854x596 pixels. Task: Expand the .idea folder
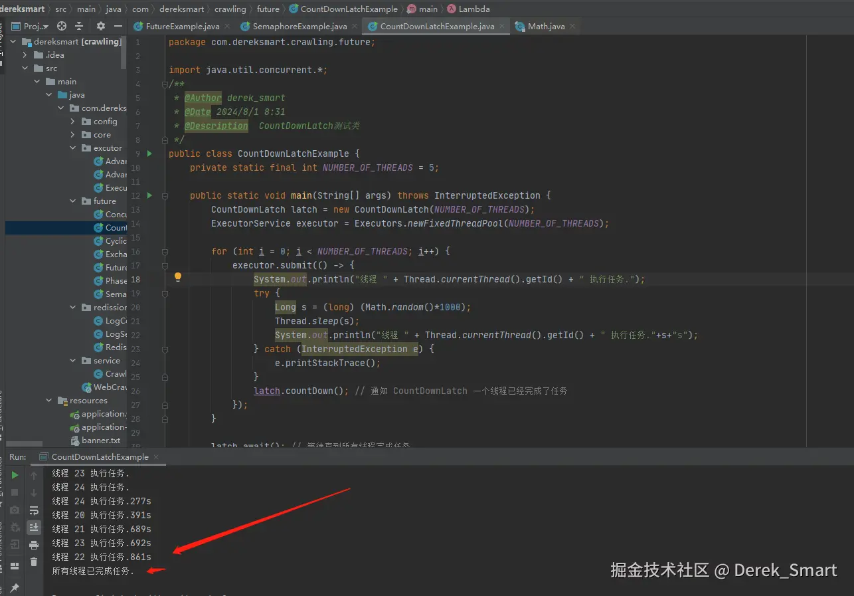click(25, 54)
